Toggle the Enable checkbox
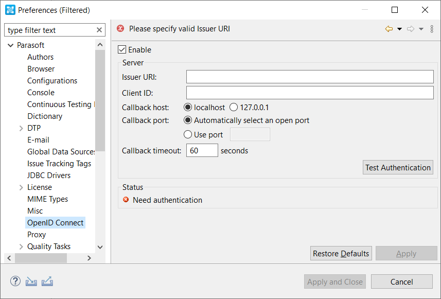This screenshot has width=441, height=299. (x=122, y=49)
